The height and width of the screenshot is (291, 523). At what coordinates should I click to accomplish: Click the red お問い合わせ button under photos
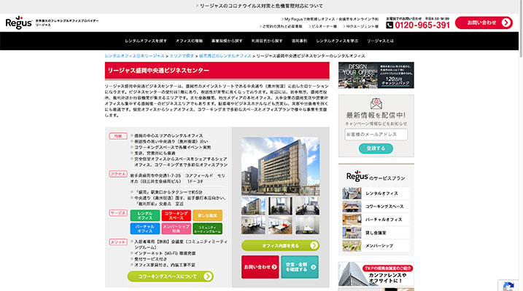260,267
